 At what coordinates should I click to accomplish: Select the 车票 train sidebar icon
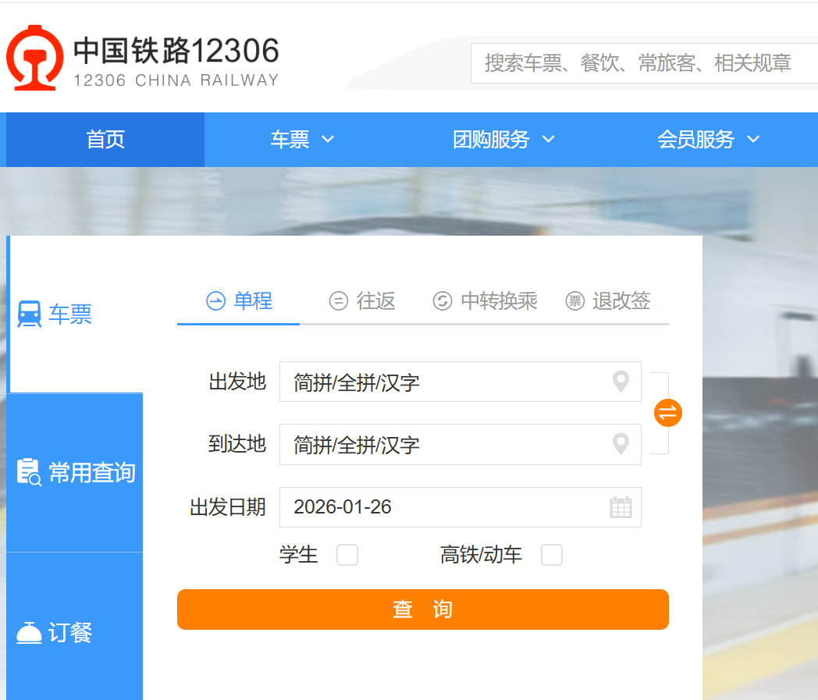pyautogui.click(x=30, y=313)
